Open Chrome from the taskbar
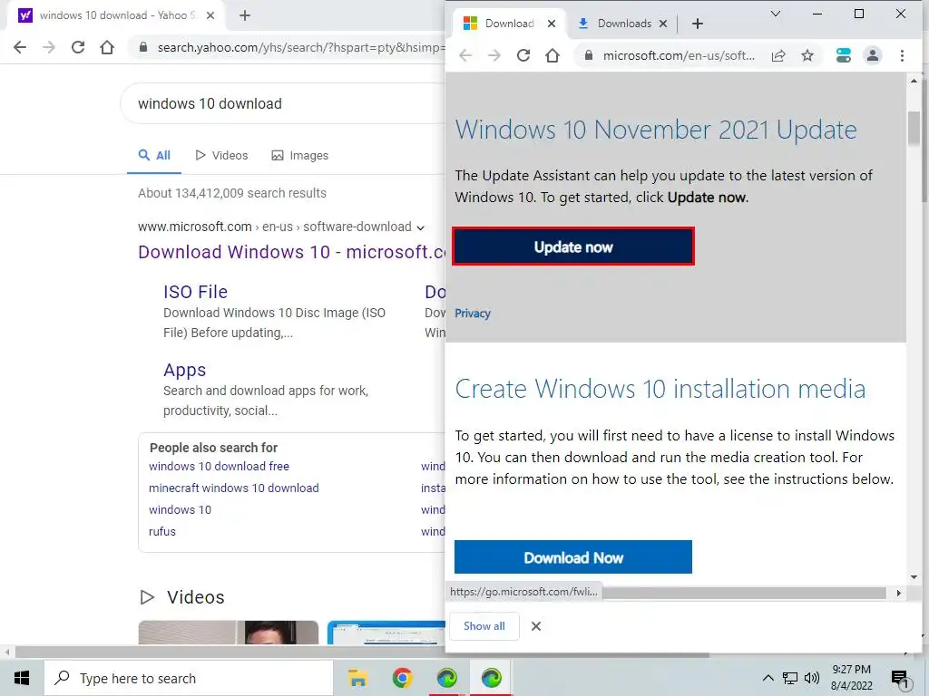 (x=402, y=678)
